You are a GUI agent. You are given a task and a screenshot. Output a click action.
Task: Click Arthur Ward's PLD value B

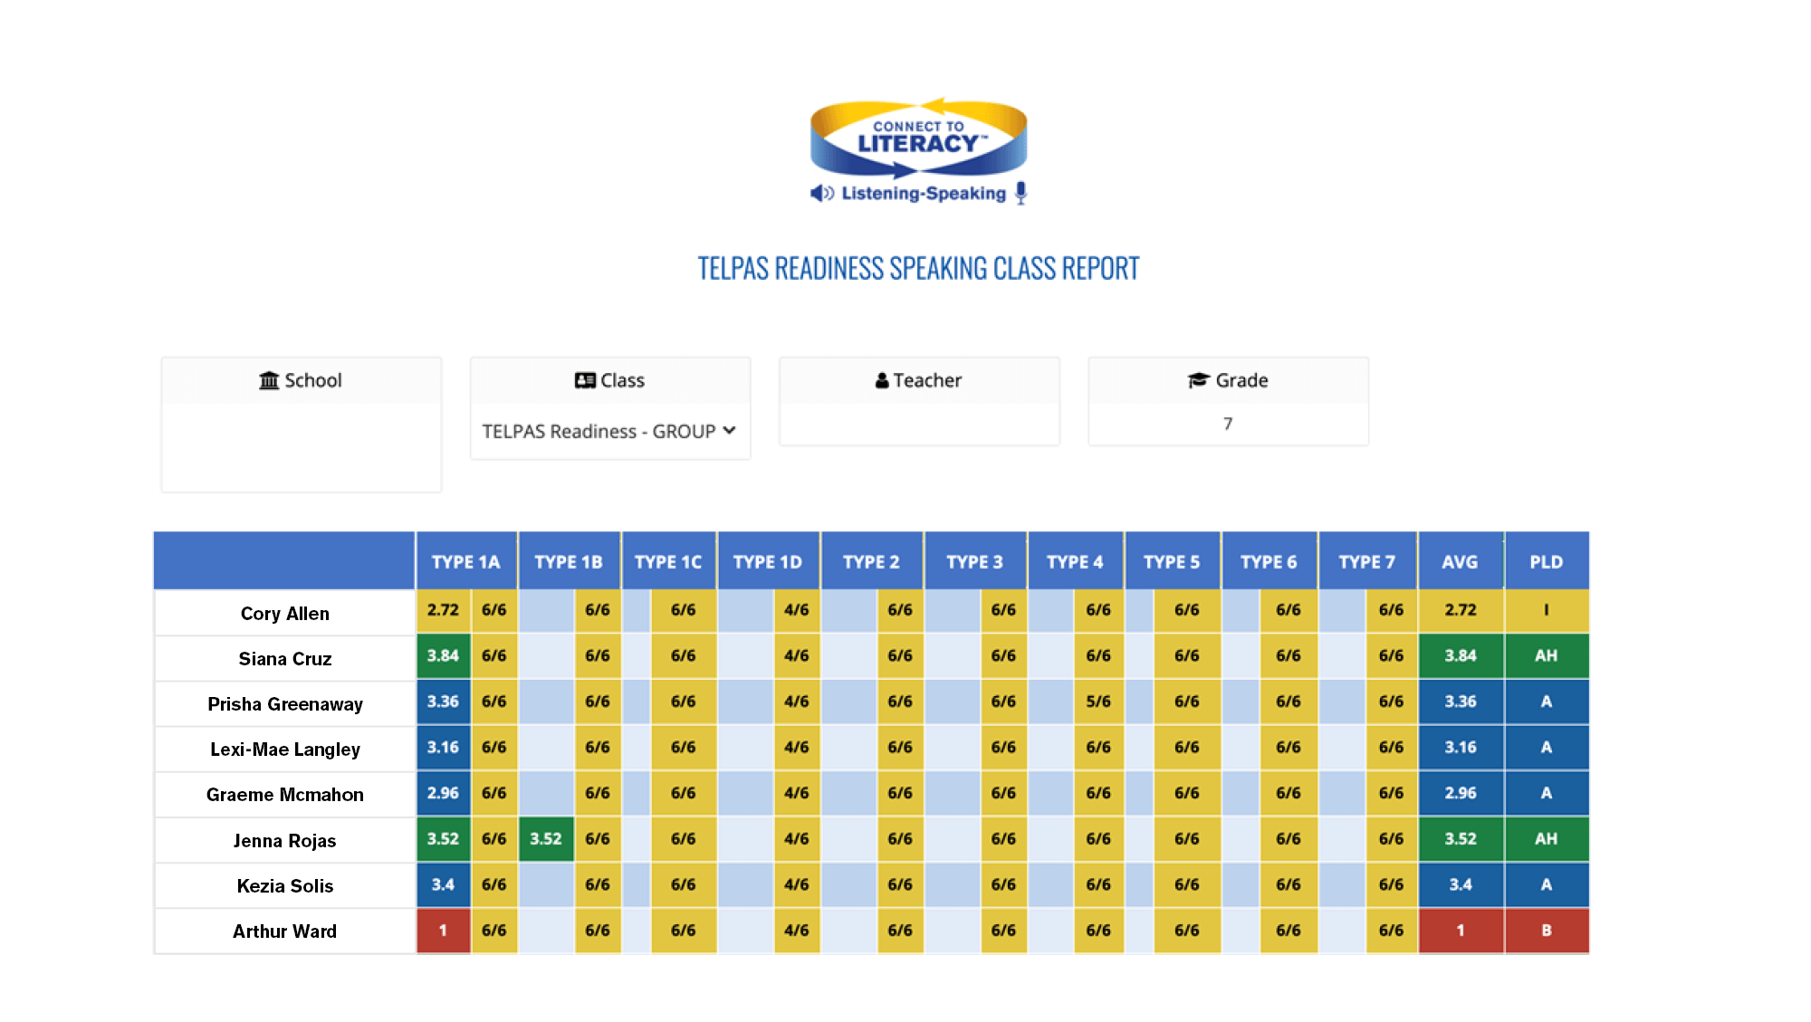1547,931
